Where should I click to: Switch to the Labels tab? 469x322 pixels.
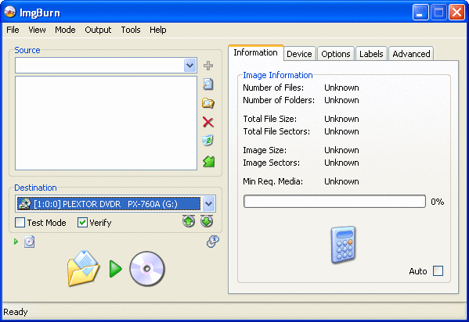371,54
